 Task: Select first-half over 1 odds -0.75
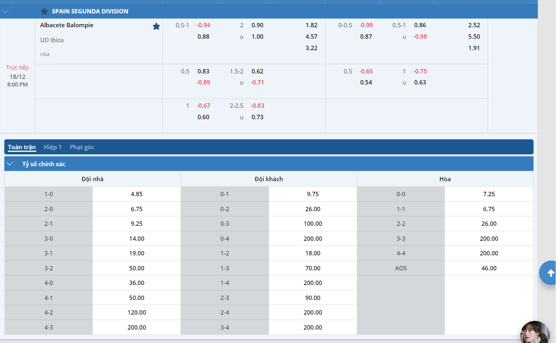[x=420, y=71]
